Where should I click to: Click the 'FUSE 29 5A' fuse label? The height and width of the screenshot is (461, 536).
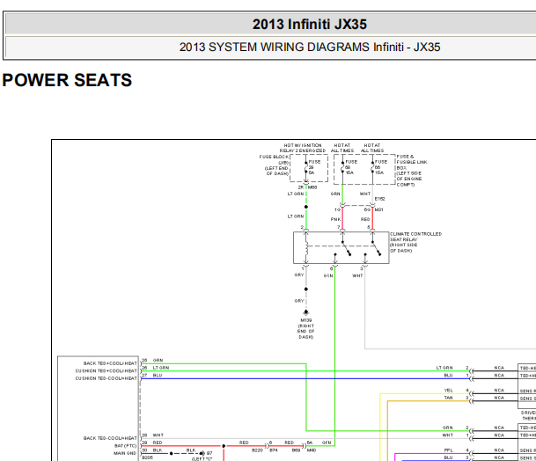click(314, 167)
